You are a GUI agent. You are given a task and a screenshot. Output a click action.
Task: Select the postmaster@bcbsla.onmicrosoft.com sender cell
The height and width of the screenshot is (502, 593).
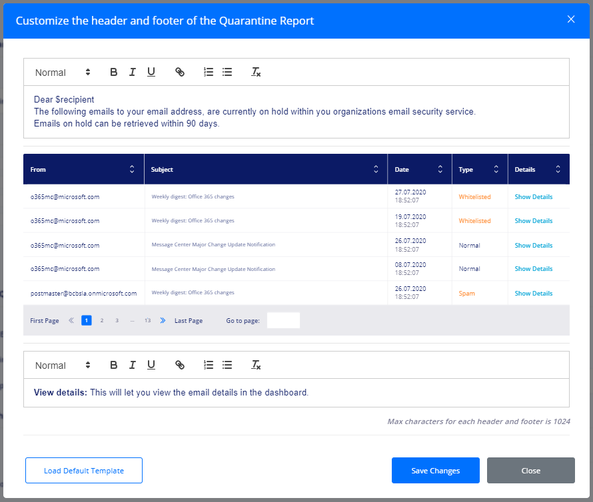83,294
